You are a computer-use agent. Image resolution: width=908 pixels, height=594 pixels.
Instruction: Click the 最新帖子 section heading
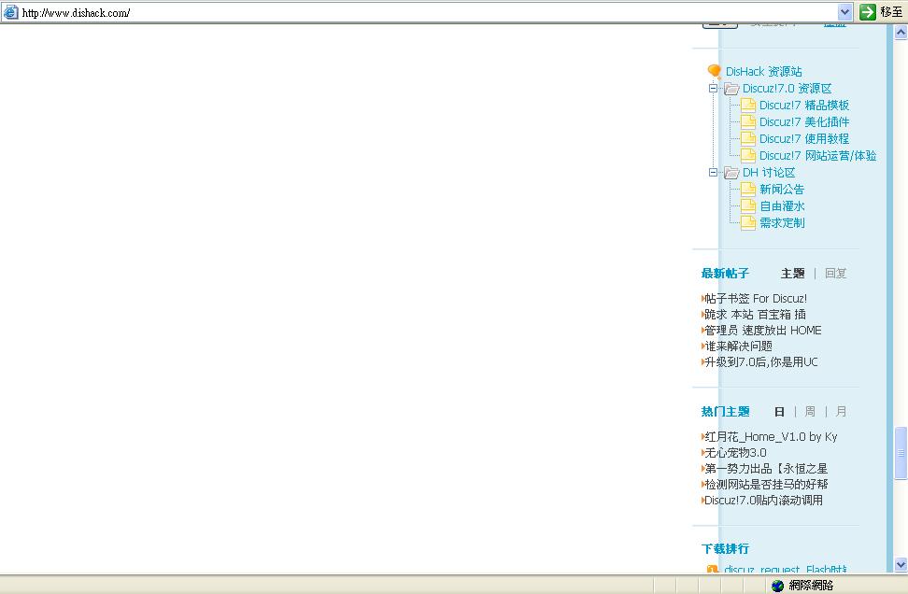(725, 274)
